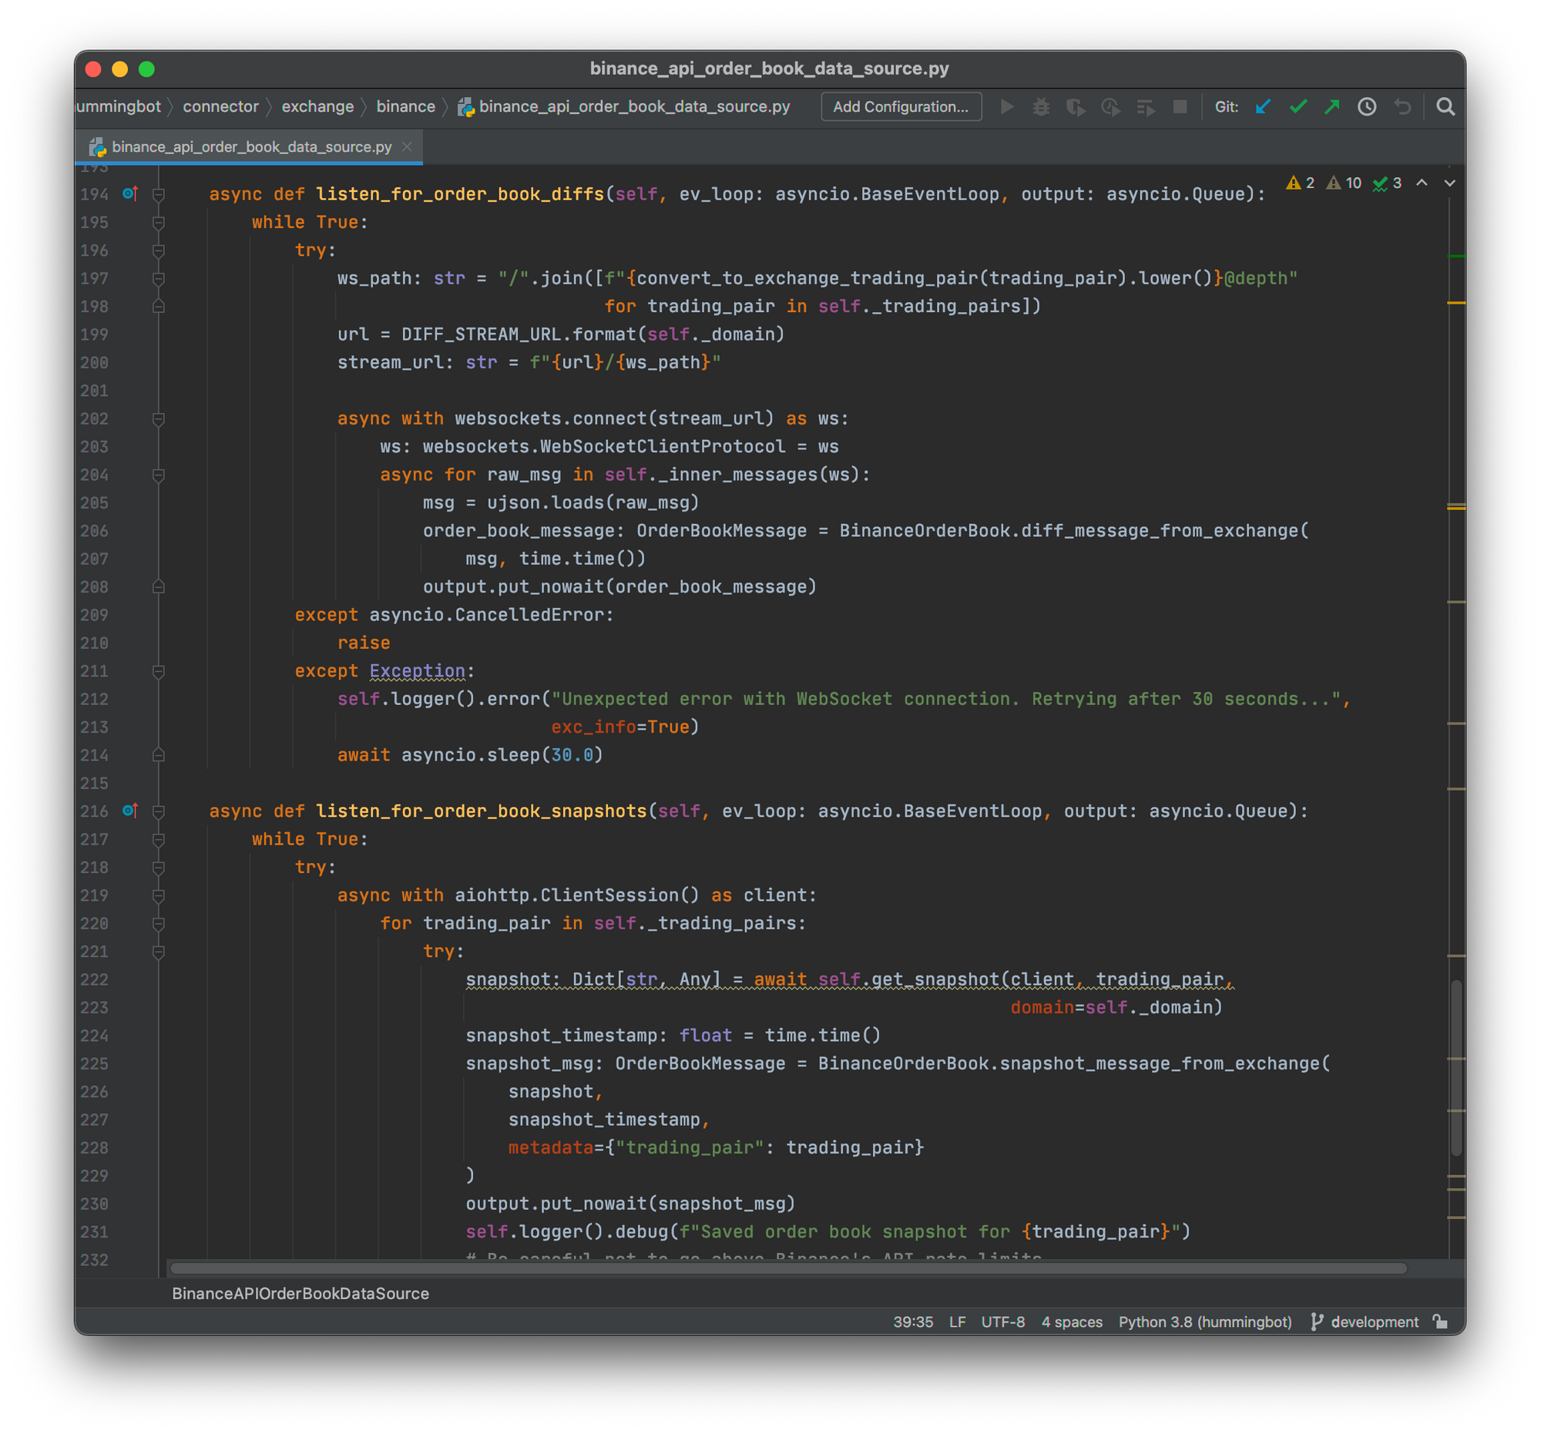Collapse the listen_for_order_book_snapshots method fold
This screenshot has width=1541, height=1434.
point(159,811)
